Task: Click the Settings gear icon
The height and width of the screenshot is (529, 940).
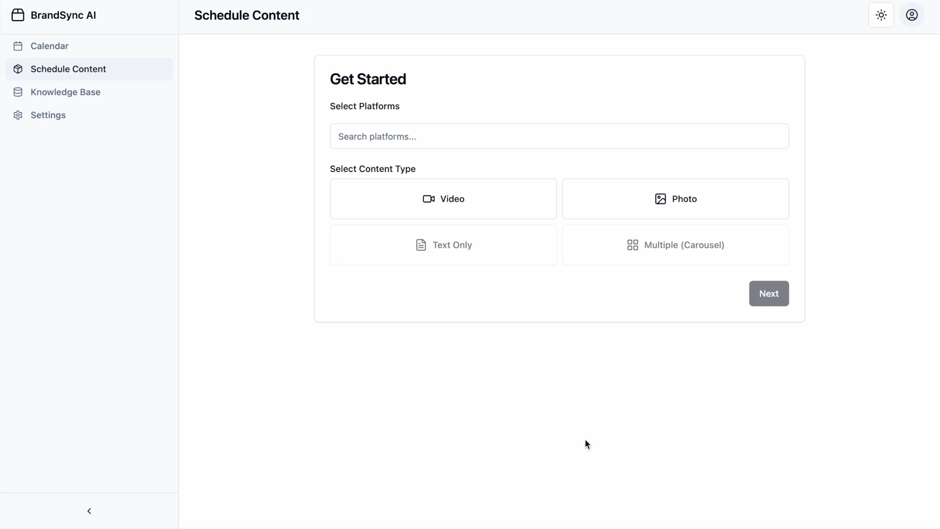Action: point(18,115)
